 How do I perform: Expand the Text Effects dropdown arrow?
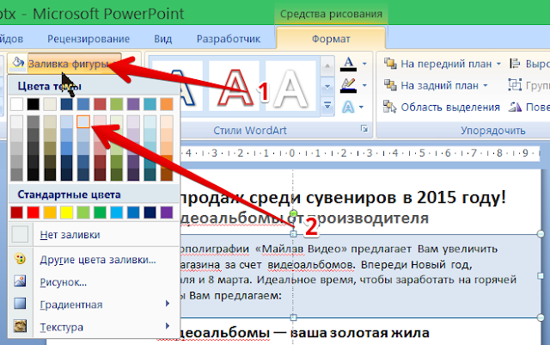coord(361,108)
